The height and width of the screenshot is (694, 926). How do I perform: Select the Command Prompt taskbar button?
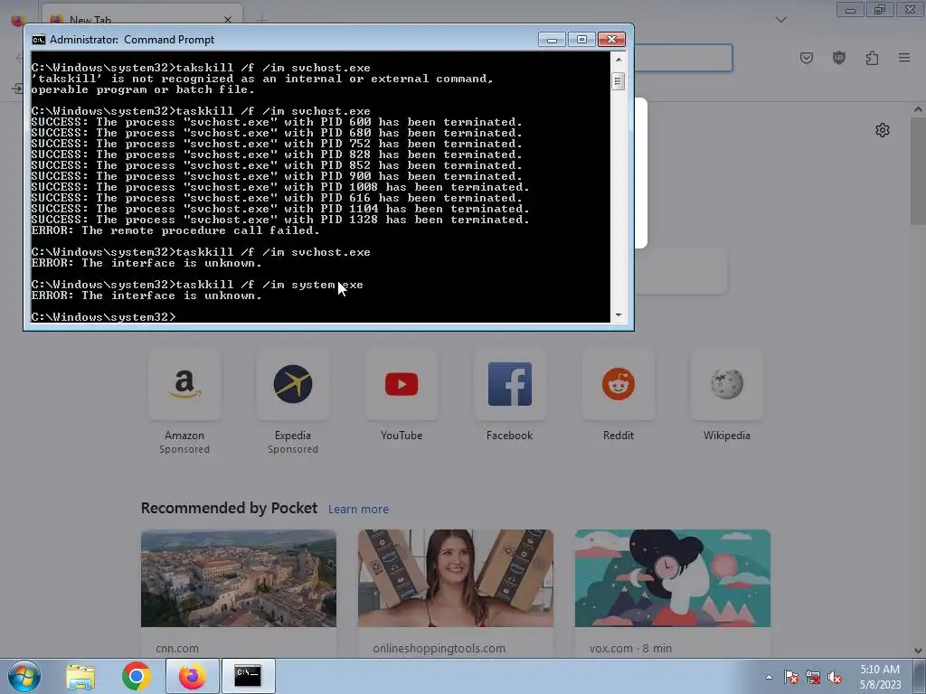pos(248,676)
